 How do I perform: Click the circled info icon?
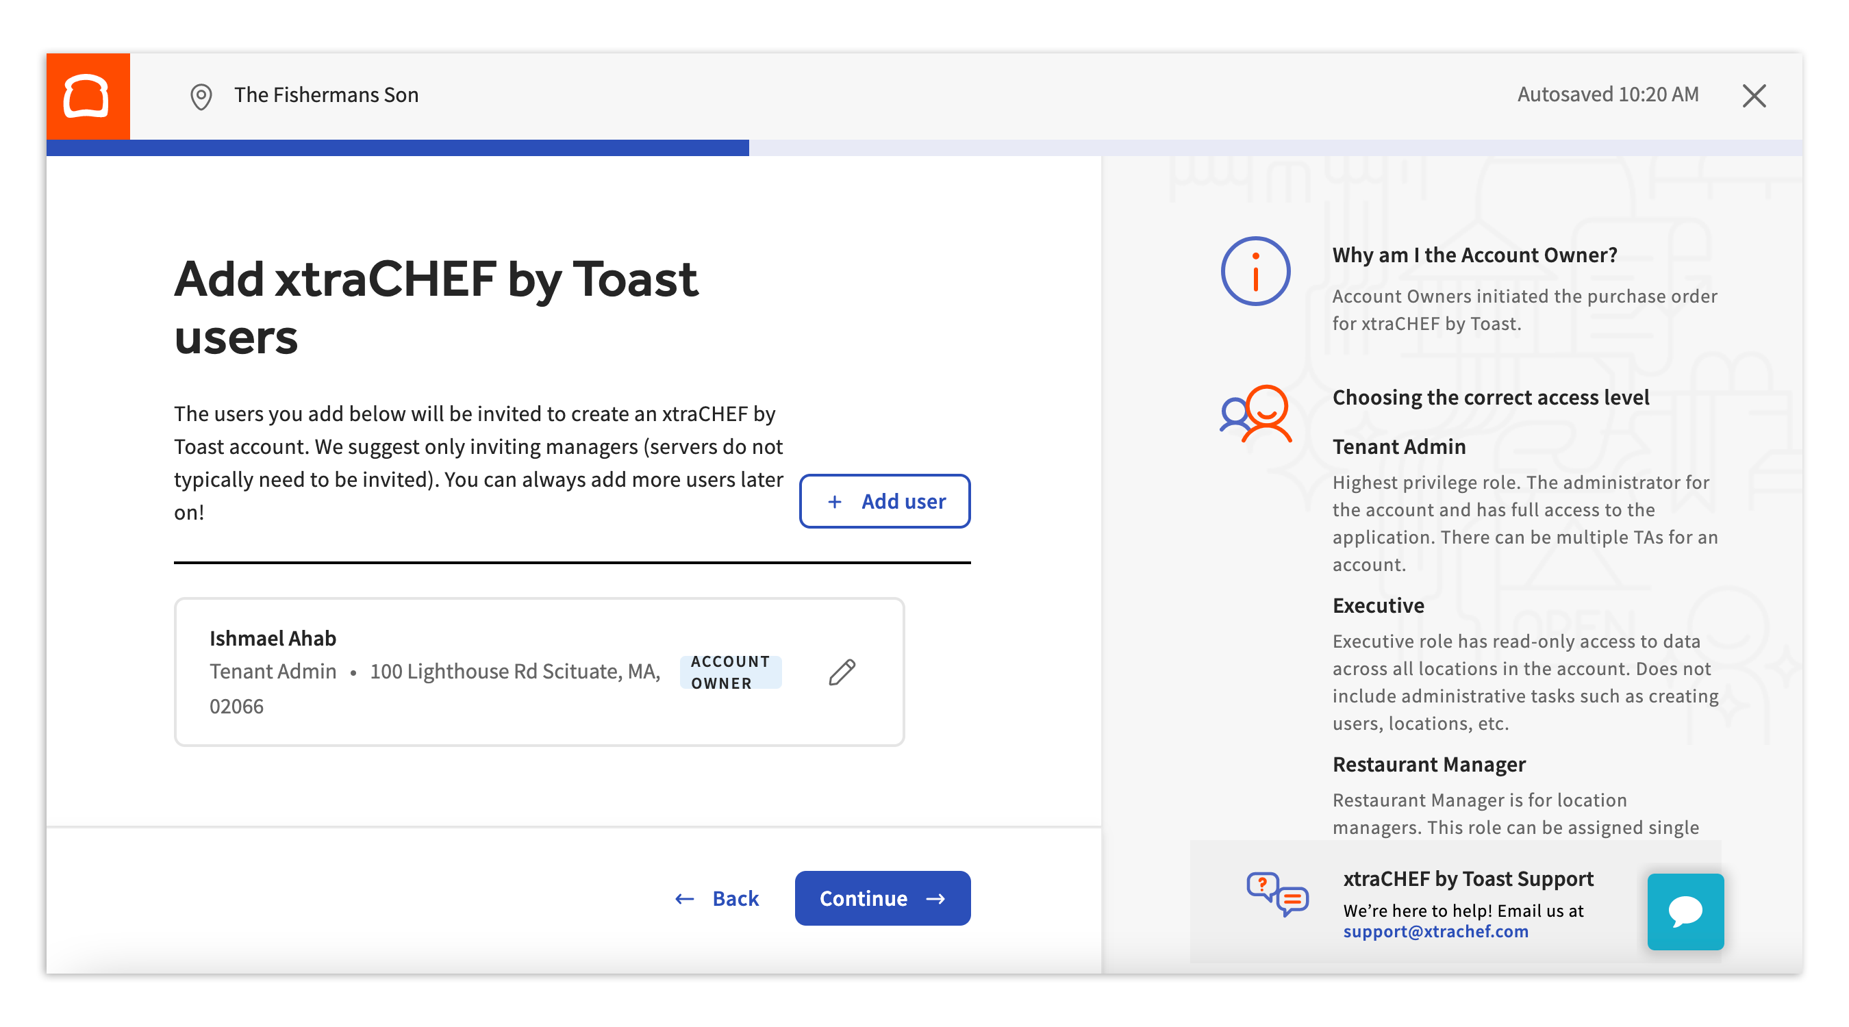[x=1255, y=271]
